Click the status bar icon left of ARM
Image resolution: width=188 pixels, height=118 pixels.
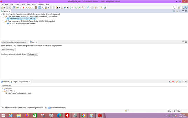[x=127, y=111]
